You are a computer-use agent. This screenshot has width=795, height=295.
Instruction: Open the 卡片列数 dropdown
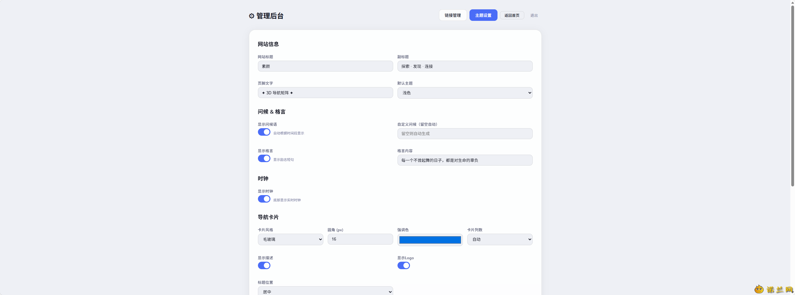coord(500,239)
